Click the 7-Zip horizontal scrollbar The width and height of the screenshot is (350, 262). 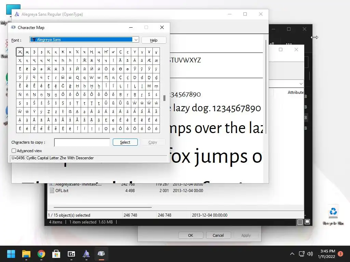[x=103, y=207]
